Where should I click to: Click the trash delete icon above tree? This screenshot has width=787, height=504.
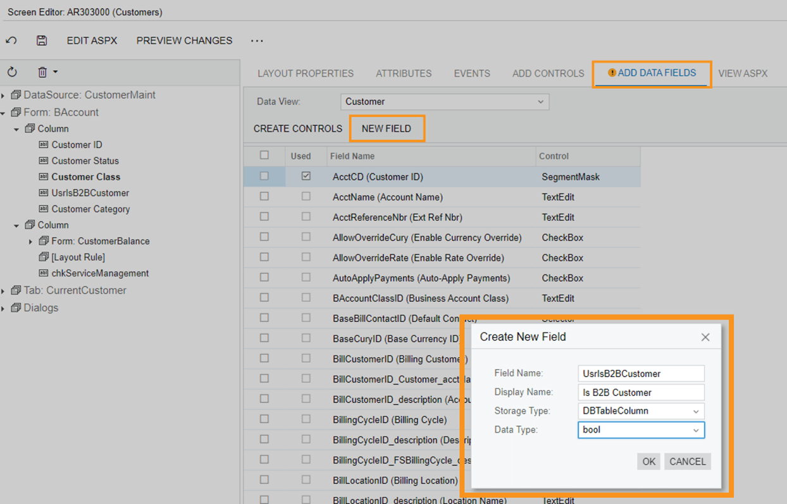(x=42, y=72)
